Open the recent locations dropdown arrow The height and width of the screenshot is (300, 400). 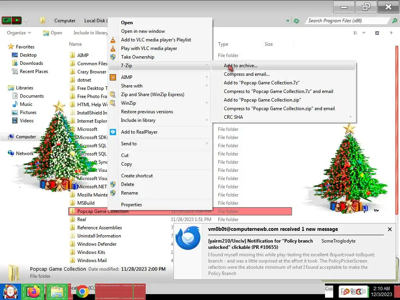[x=26, y=21]
